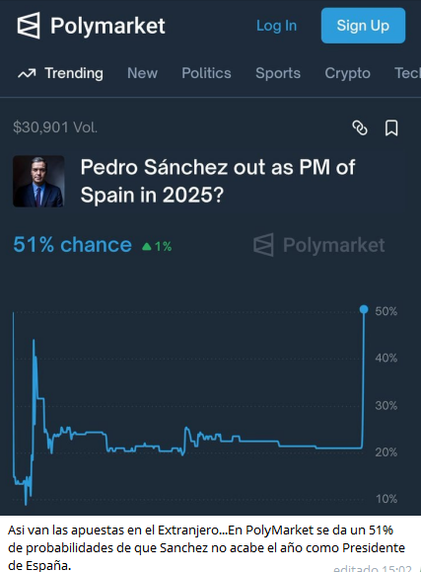Select the Sports category tab
421x572 pixels.
(278, 73)
